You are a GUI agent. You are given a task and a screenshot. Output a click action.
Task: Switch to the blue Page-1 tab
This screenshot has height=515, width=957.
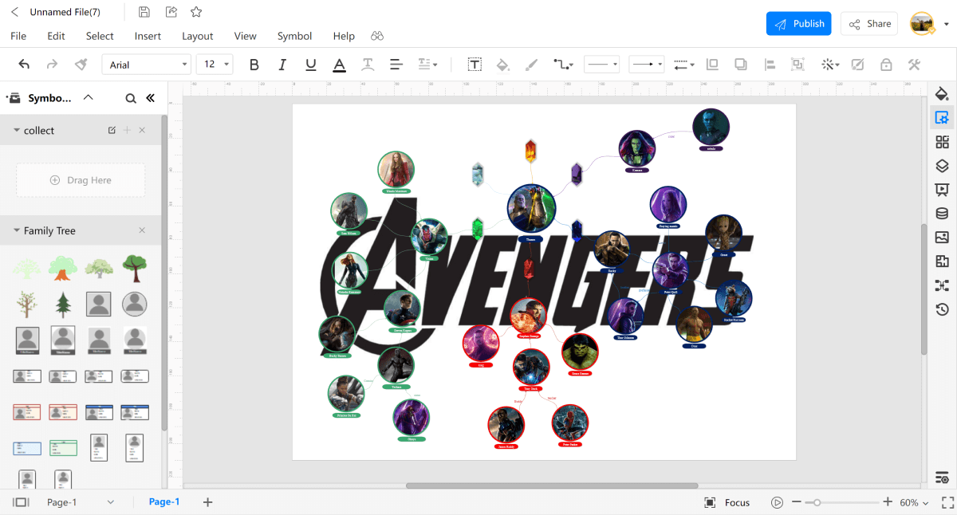coord(164,502)
